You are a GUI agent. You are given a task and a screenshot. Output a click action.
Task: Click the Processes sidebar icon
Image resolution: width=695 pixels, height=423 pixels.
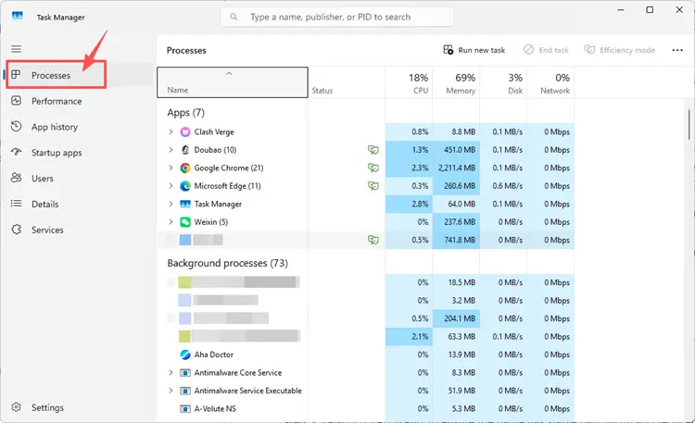[x=16, y=75]
